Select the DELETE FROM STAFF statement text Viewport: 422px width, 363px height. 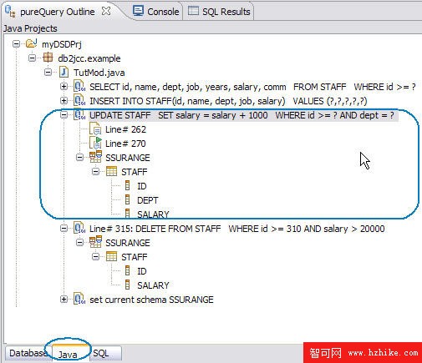coord(237,229)
